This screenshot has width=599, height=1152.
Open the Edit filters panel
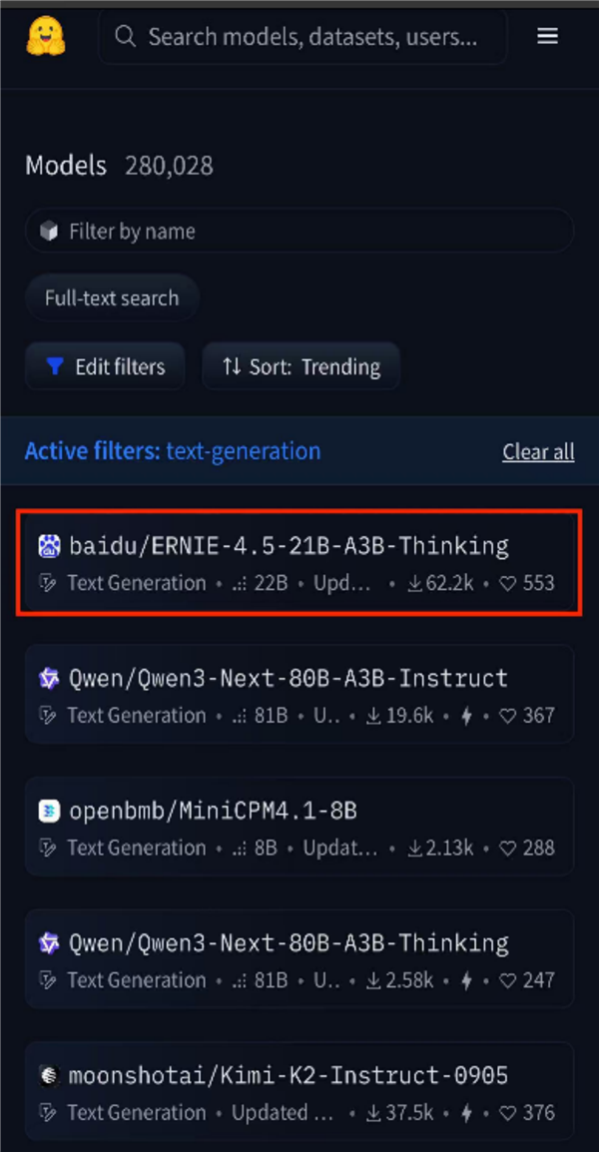[x=105, y=366]
